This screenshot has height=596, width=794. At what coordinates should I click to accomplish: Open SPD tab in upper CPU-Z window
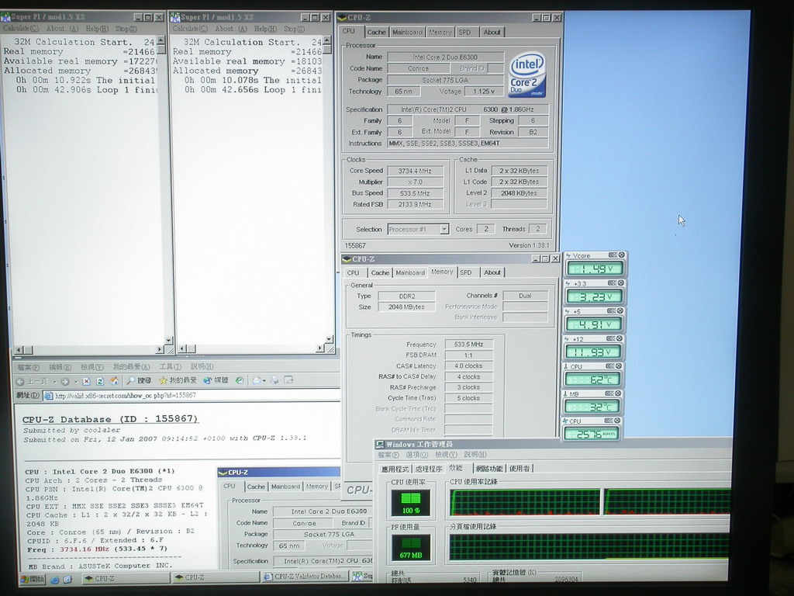click(x=464, y=33)
